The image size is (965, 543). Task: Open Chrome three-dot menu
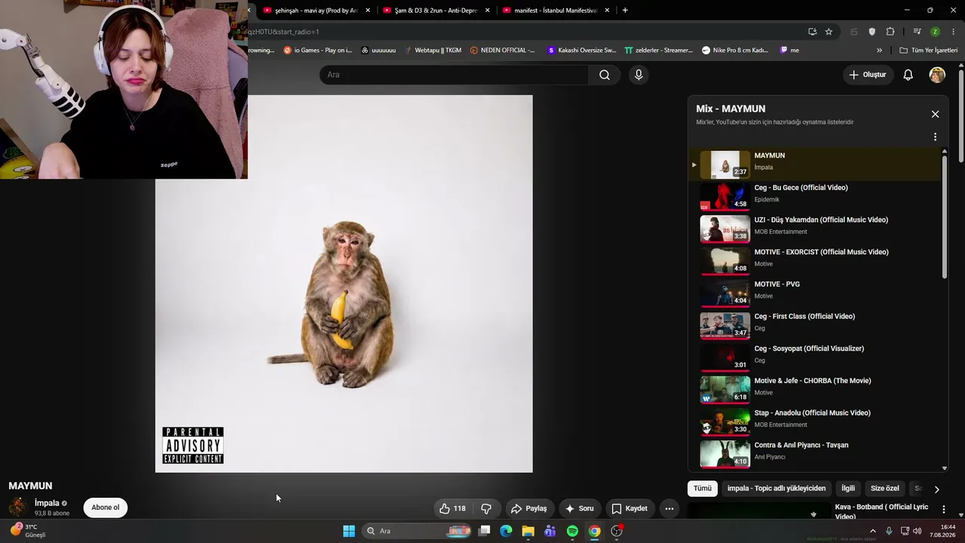[954, 32]
